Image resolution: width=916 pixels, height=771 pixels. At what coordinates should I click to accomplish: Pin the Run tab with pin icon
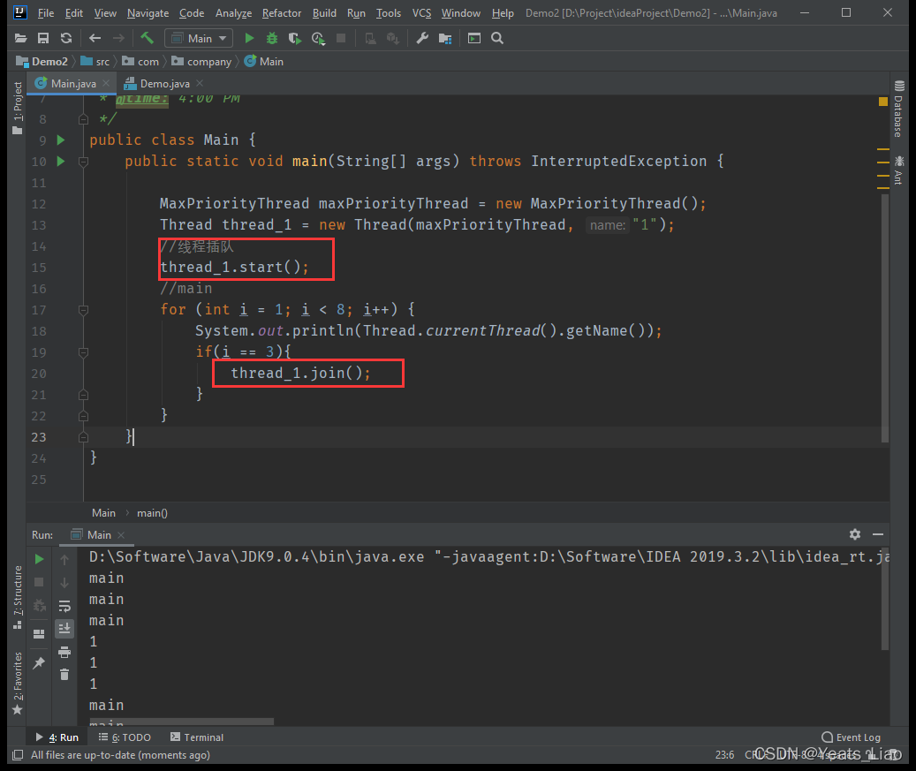click(39, 663)
